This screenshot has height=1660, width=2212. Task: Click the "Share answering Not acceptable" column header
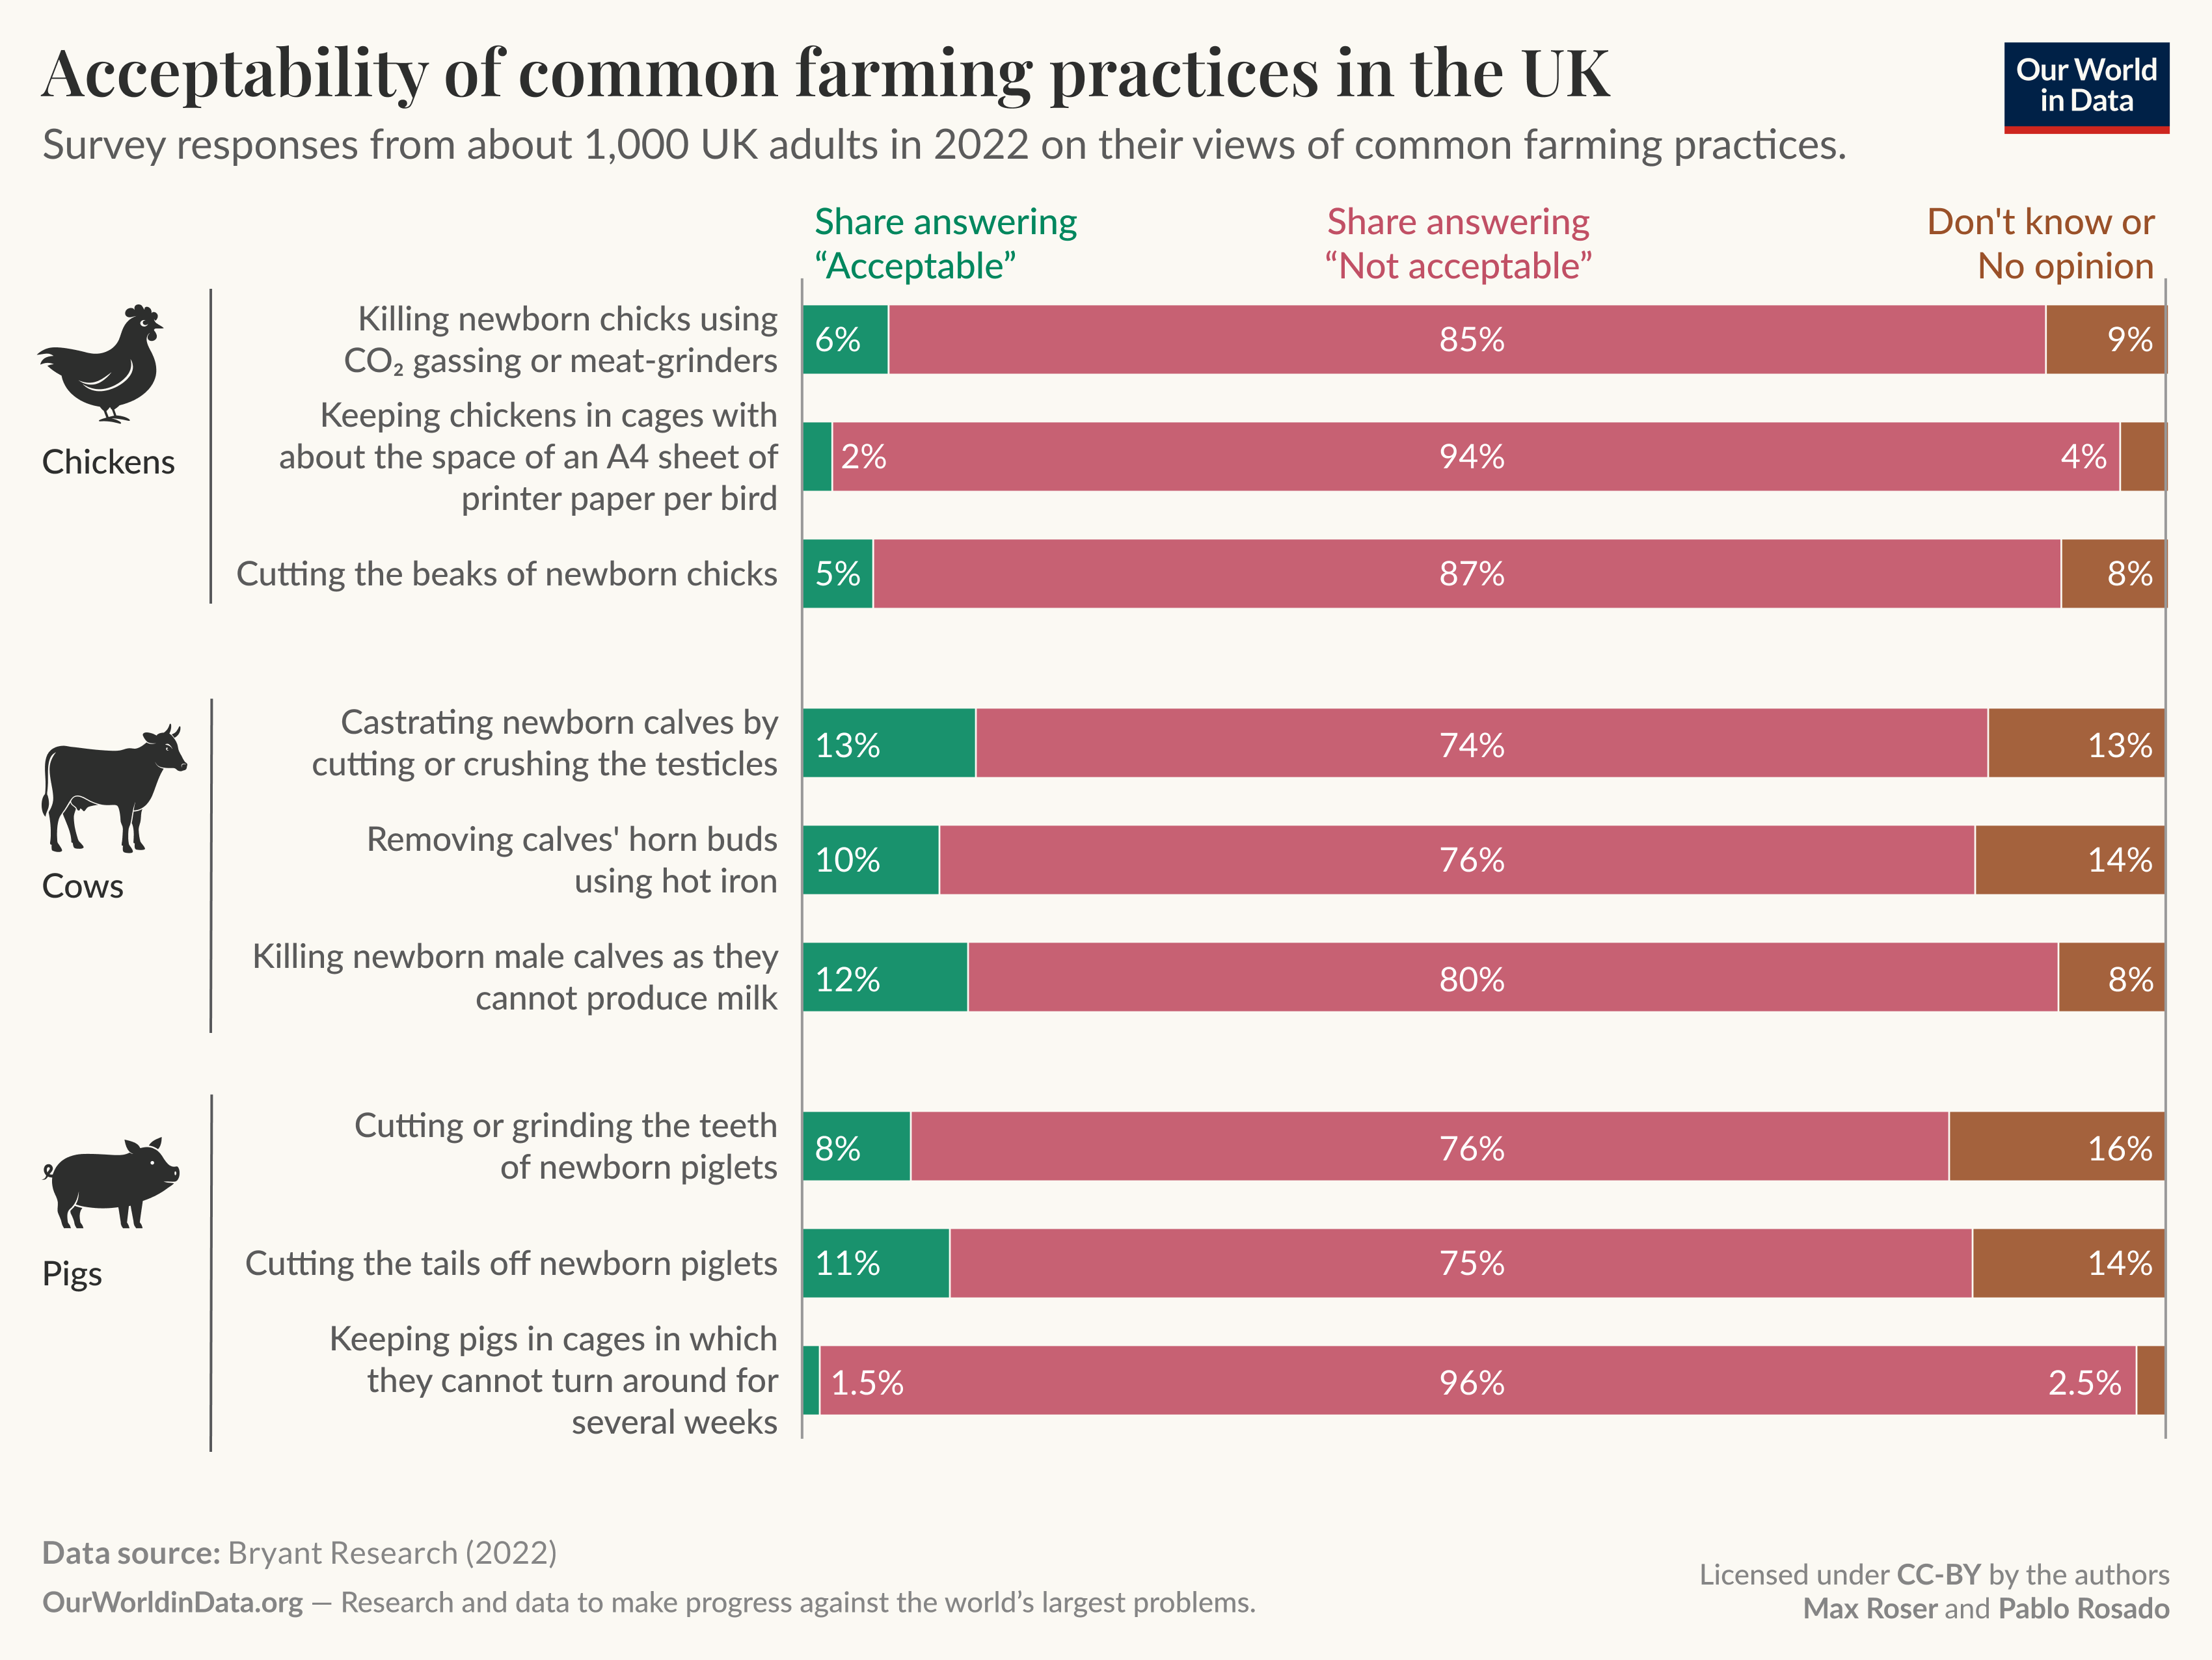1458,243
